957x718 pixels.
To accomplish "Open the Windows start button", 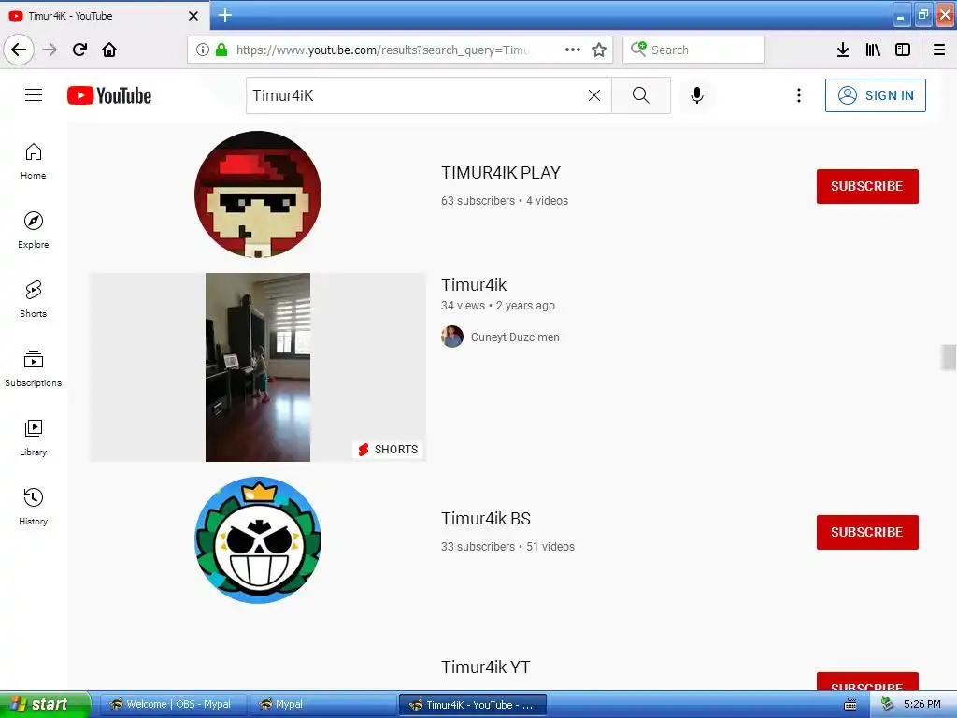I will point(44,704).
